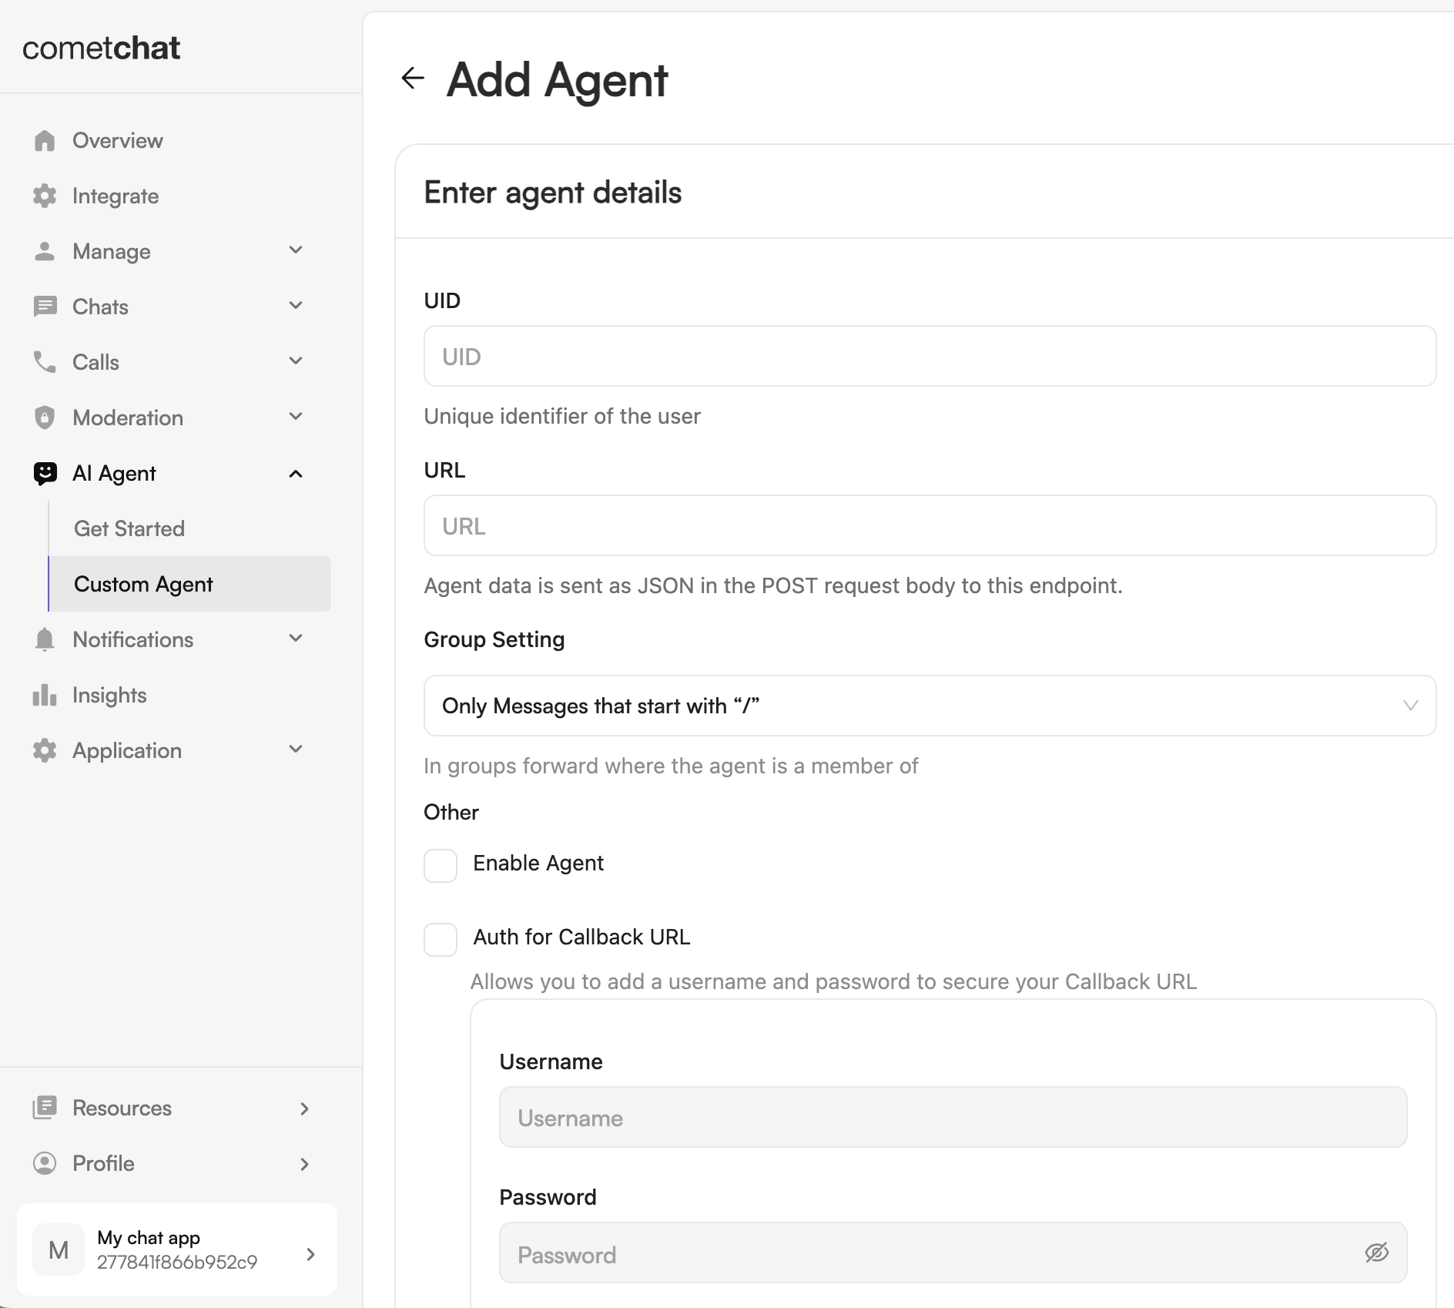Expand the Application menu chevron

296,750
